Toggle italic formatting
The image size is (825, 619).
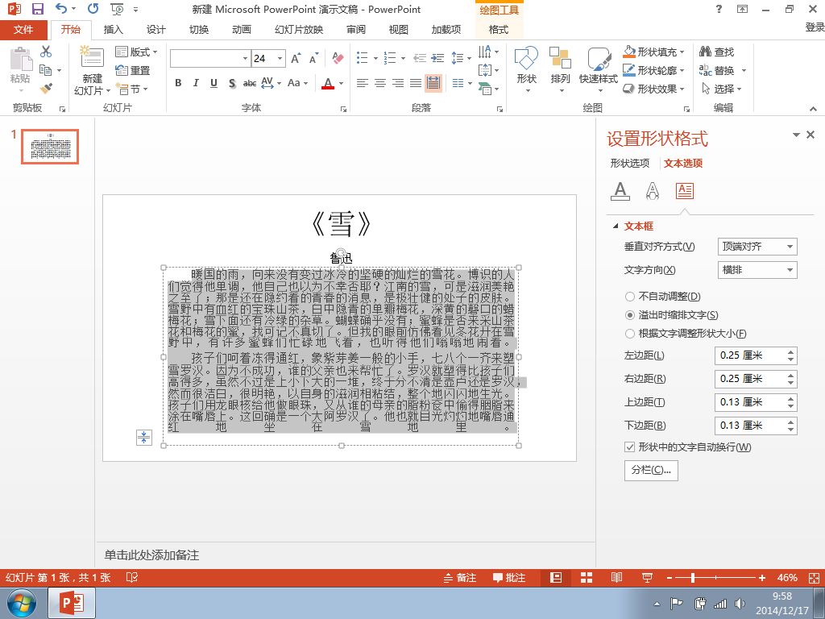click(x=196, y=83)
